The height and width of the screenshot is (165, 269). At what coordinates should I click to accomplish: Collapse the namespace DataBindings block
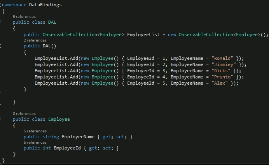point(0,5)
